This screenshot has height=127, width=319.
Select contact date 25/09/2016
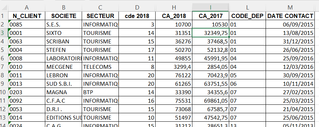tap(290, 58)
